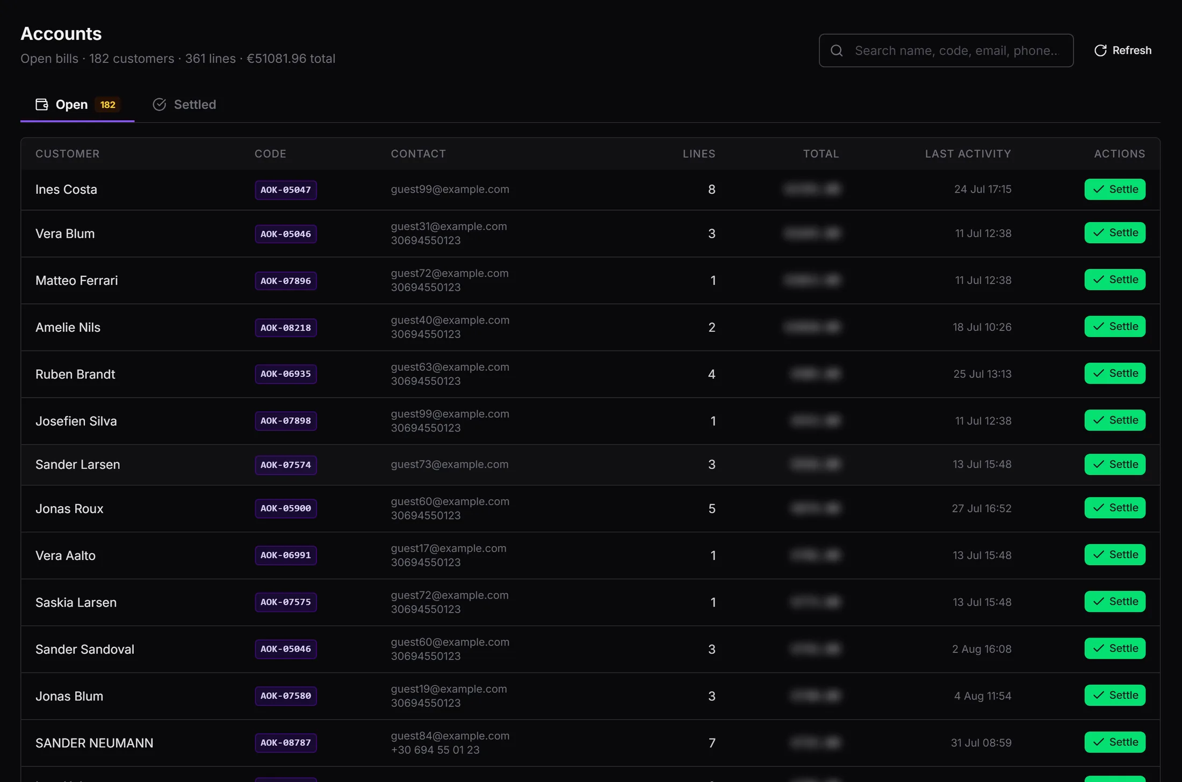Select customer name Saskia Larsen
The image size is (1182, 782).
click(x=76, y=602)
